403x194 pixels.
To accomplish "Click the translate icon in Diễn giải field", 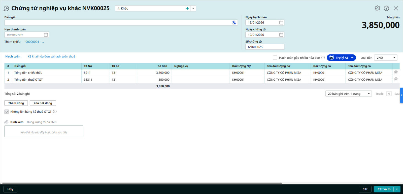I will 234,23.
